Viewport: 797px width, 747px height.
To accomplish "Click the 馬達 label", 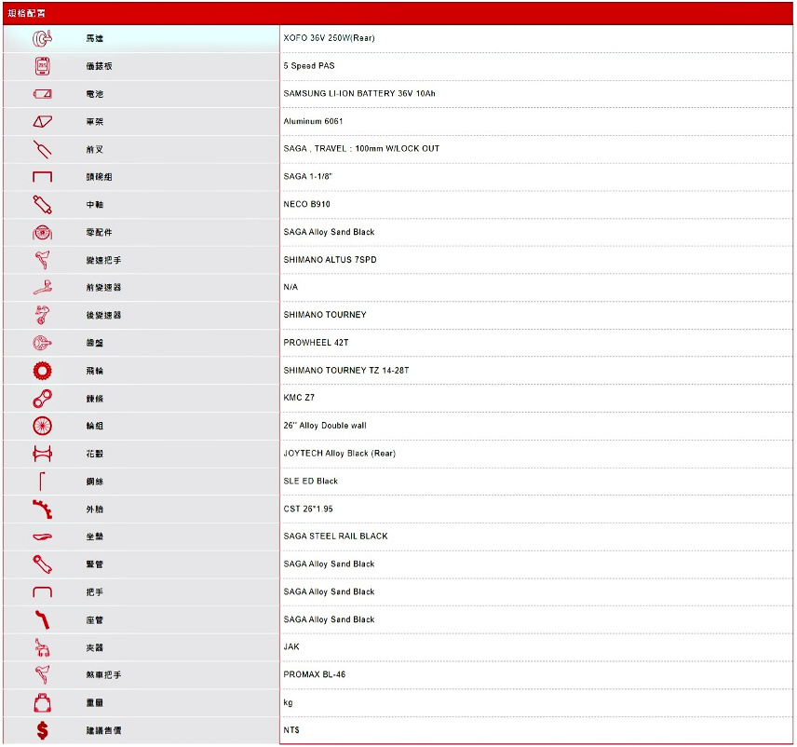I will click(x=95, y=38).
